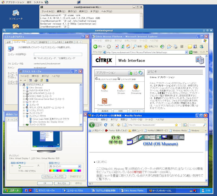Switch to the 詳細設定 tab in システムのプロパティ
The height and width of the screenshot is (196, 217).
click(43, 42)
